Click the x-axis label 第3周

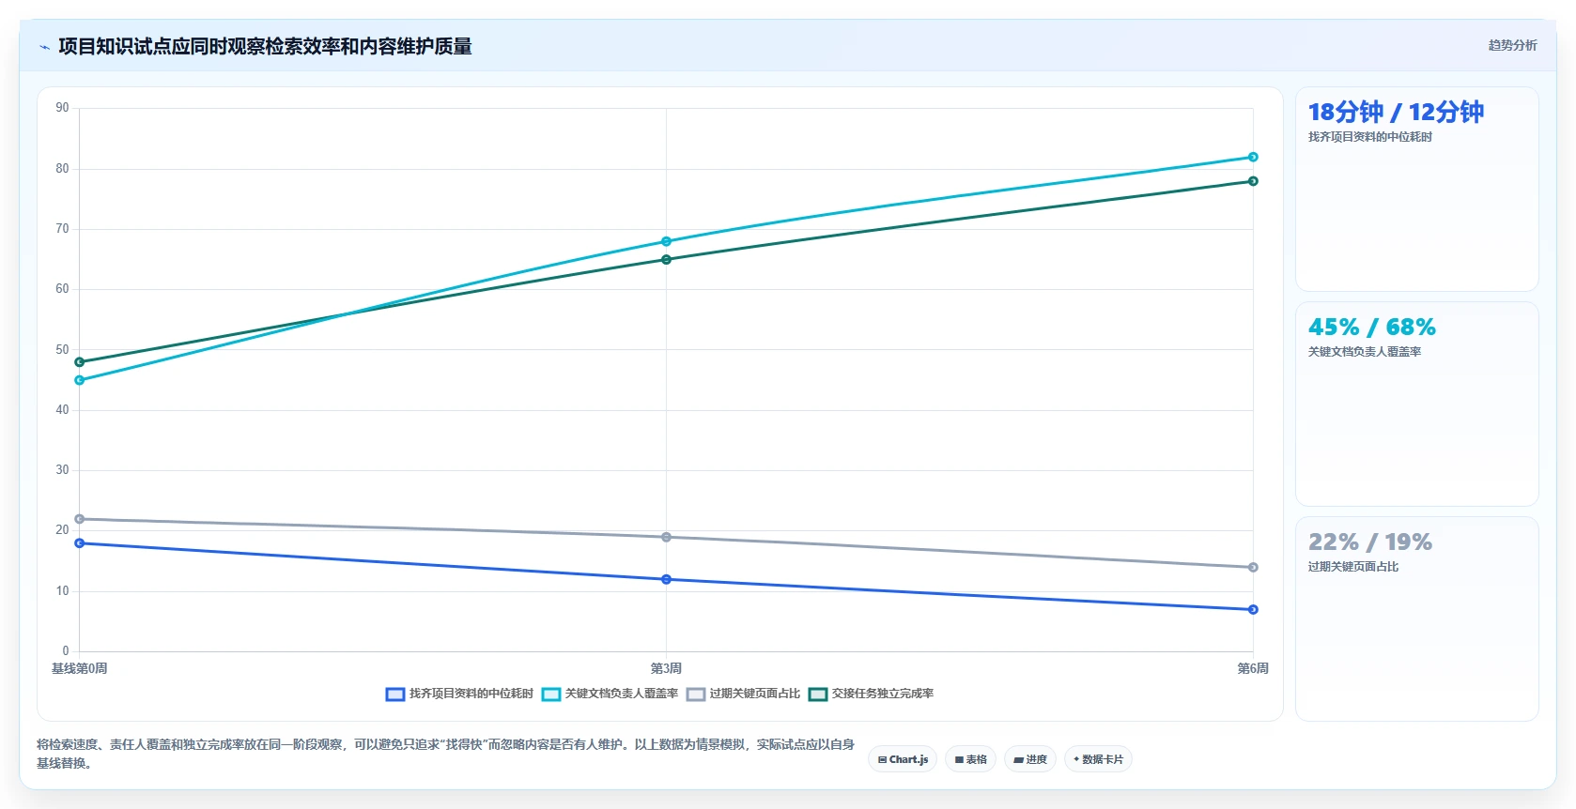[x=666, y=669]
